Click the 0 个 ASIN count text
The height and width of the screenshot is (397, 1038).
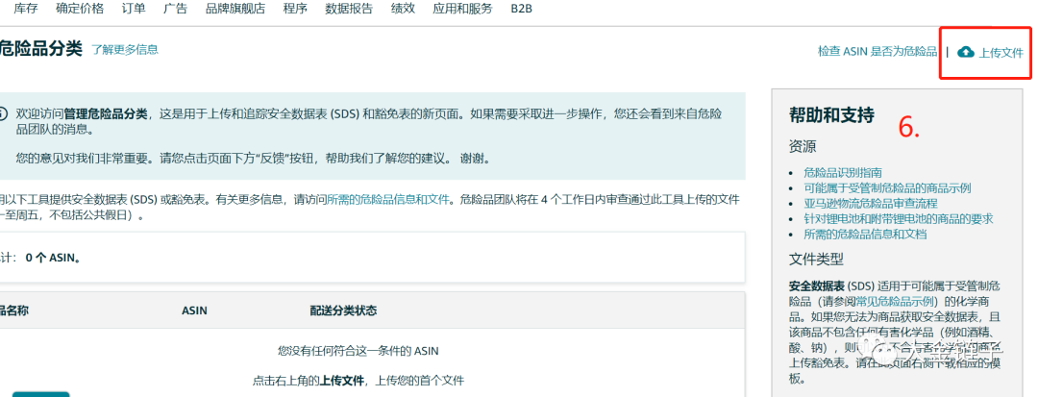point(54,258)
